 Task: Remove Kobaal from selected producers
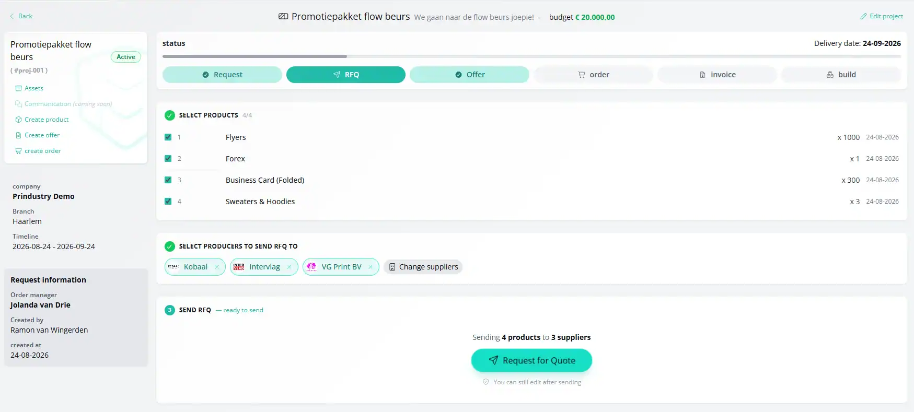pos(217,267)
